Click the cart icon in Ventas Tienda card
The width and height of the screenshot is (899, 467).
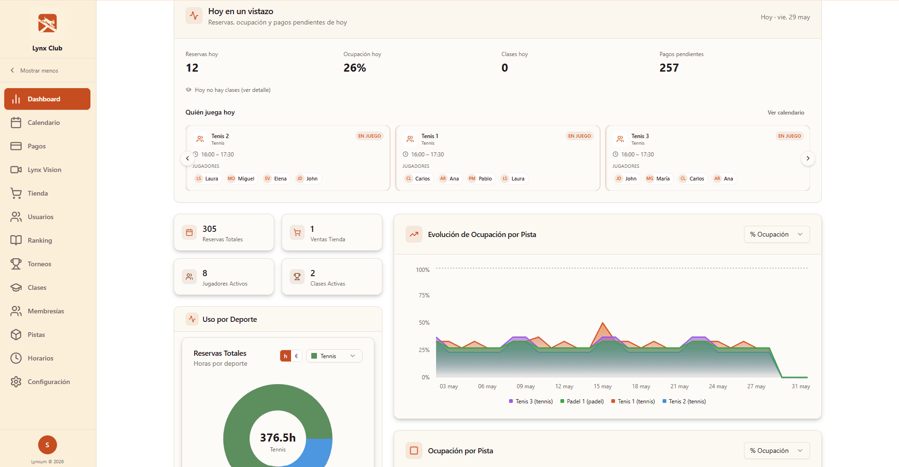tap(297, 232)
